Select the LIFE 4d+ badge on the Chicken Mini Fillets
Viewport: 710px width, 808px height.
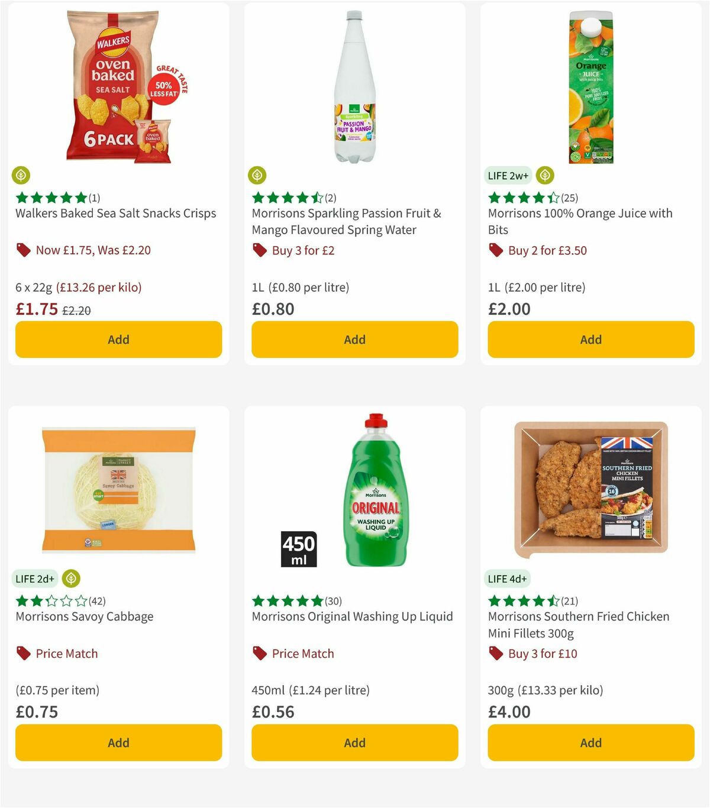(508, 578)
